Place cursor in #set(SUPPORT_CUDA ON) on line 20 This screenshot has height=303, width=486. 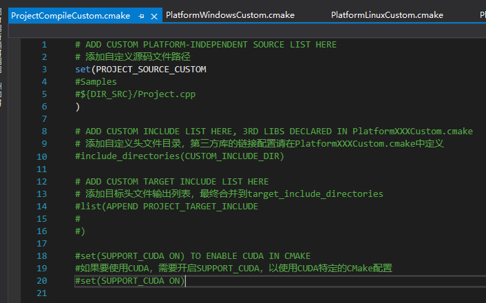[129, 281]
